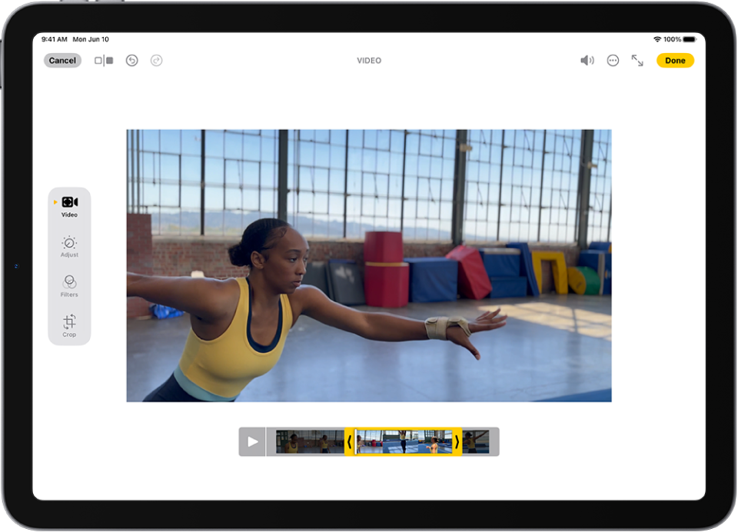Click the Video title at the top
Viewport: 738px width, 532px height.
pos(369,60)
